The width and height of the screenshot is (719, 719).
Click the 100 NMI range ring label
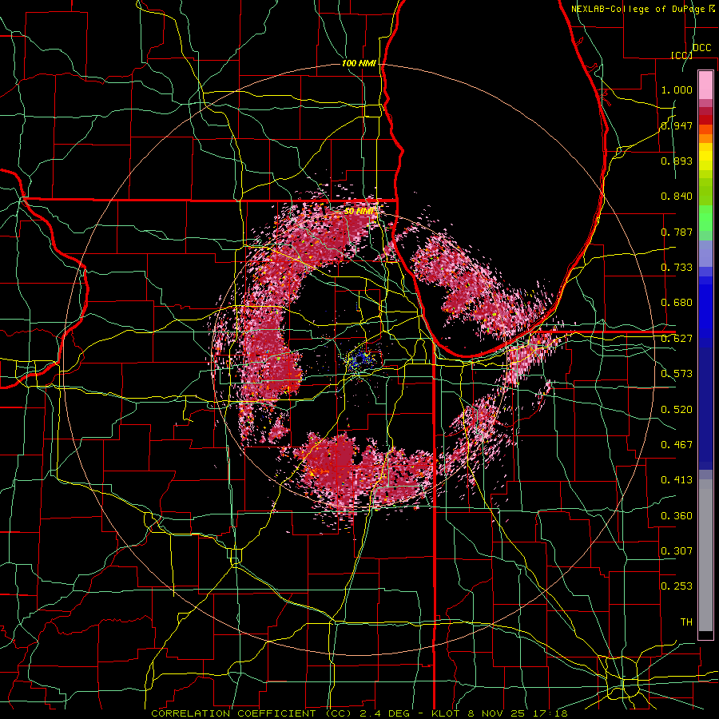pyautogui.click(x=359, y=63)
